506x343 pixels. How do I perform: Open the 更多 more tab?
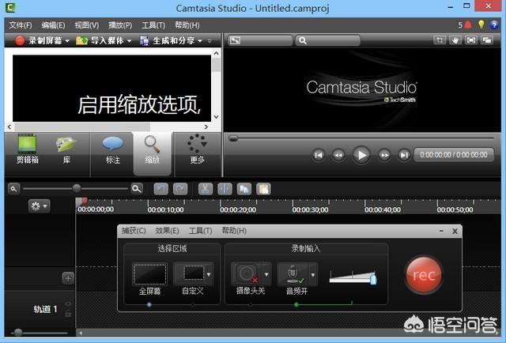[x=197, y=149]
